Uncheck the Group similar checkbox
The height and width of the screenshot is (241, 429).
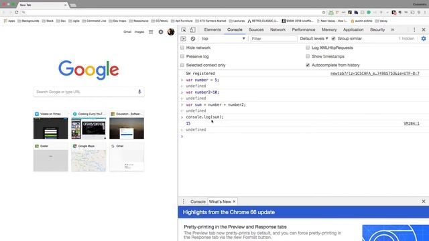click(x=333, y=39)
